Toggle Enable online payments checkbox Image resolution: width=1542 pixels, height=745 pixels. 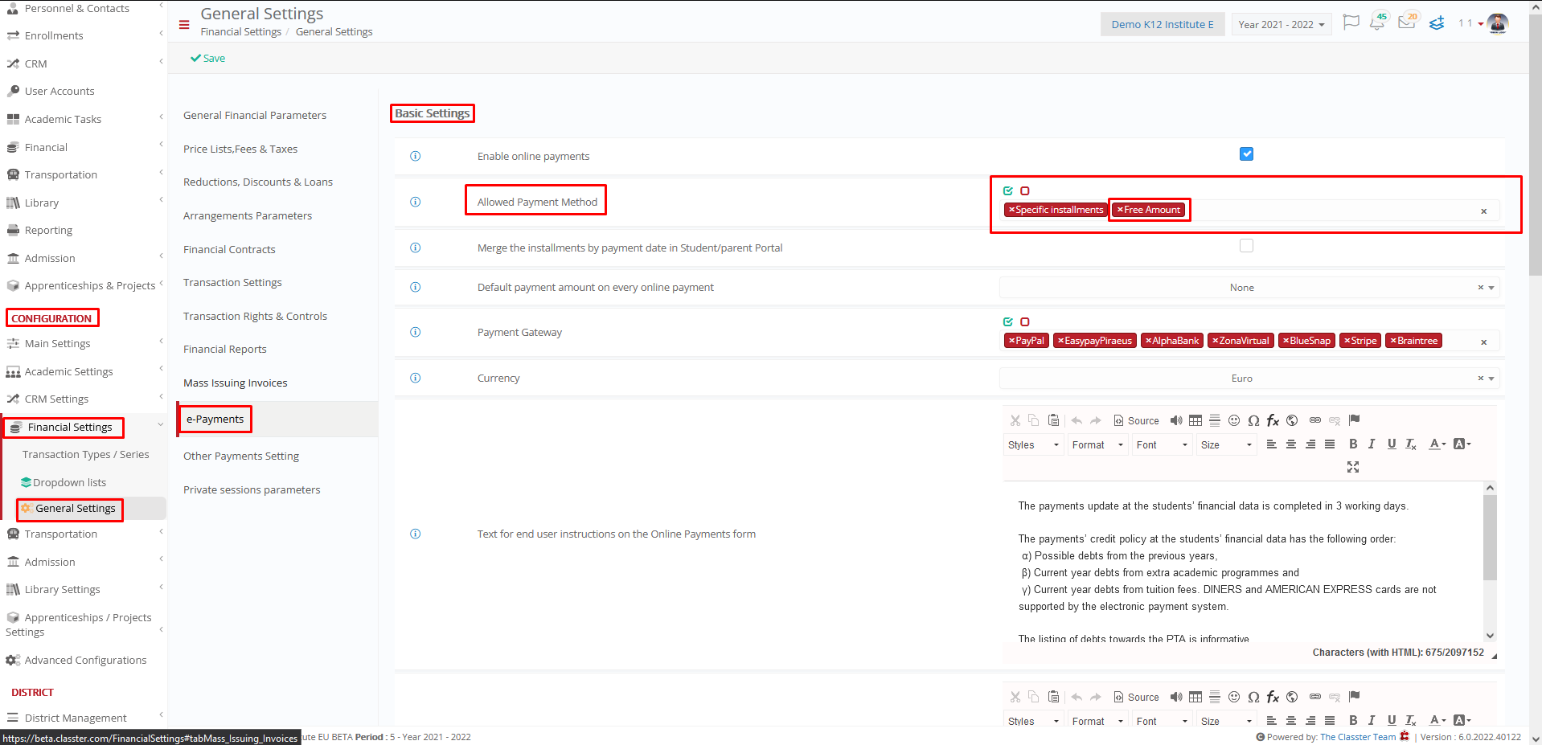point(1246,154)
